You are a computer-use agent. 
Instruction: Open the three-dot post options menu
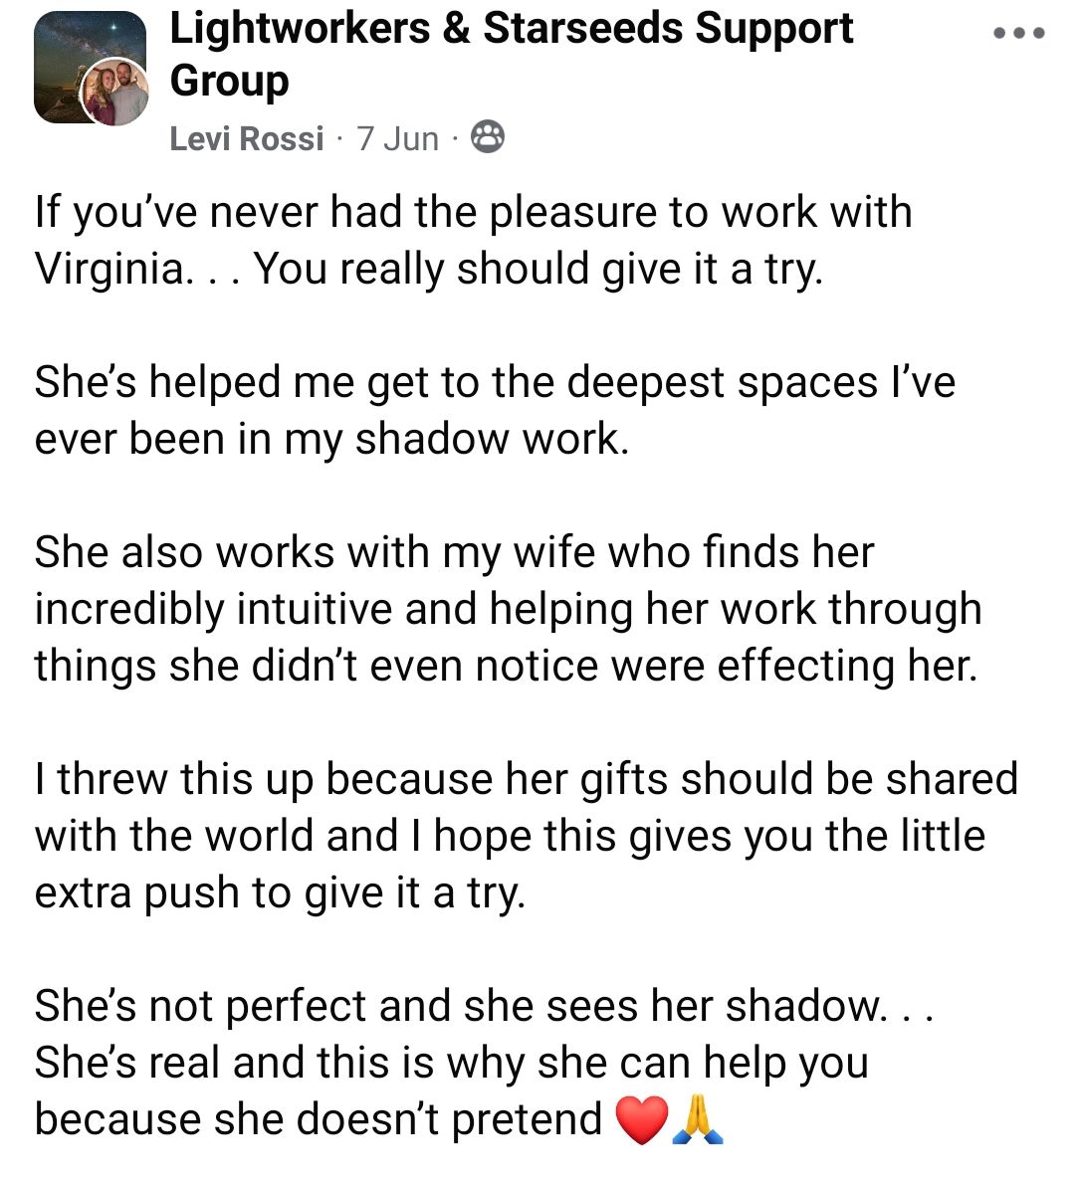[1018, 34]
